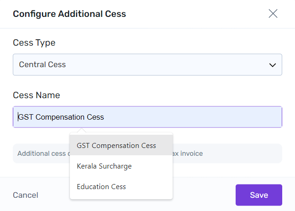Click the Cess Name label
This screenshot has width=295, height=211.
(x=37, y=95)
